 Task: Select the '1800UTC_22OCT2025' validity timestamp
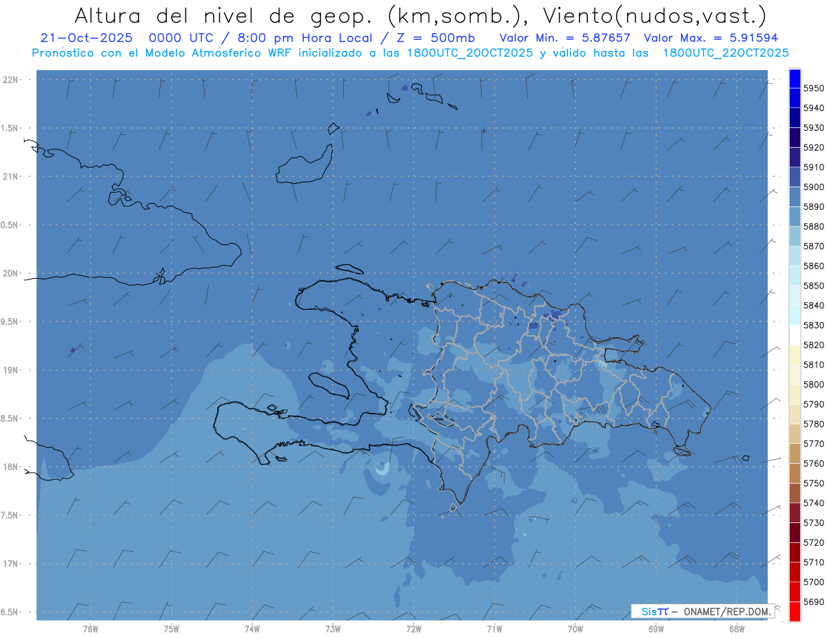coord(726,52)
